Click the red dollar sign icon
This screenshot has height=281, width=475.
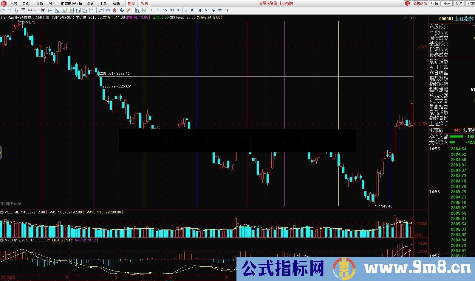pos(115,10)
